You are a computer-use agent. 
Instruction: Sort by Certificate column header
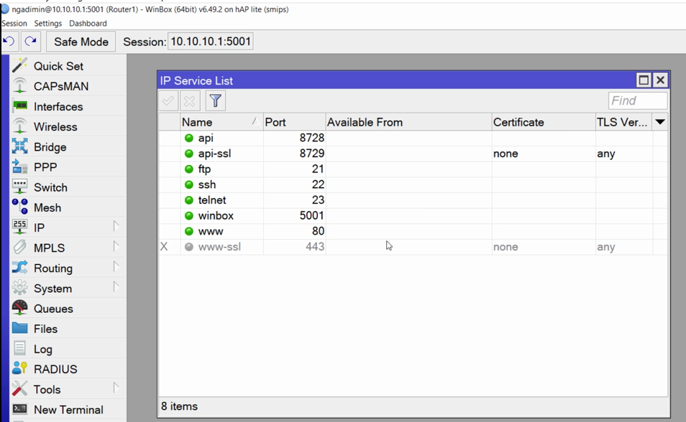coord(544,122)
